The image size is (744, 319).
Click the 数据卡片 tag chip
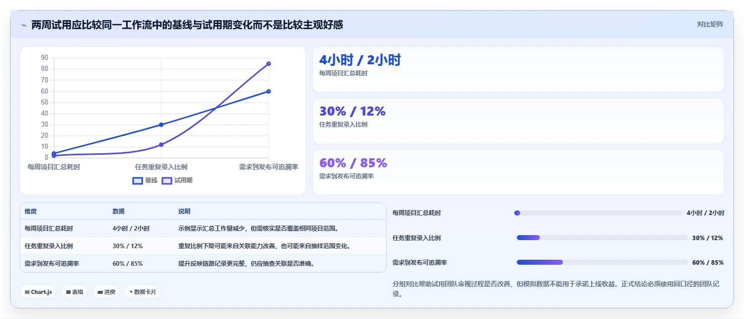pos(143,292)
